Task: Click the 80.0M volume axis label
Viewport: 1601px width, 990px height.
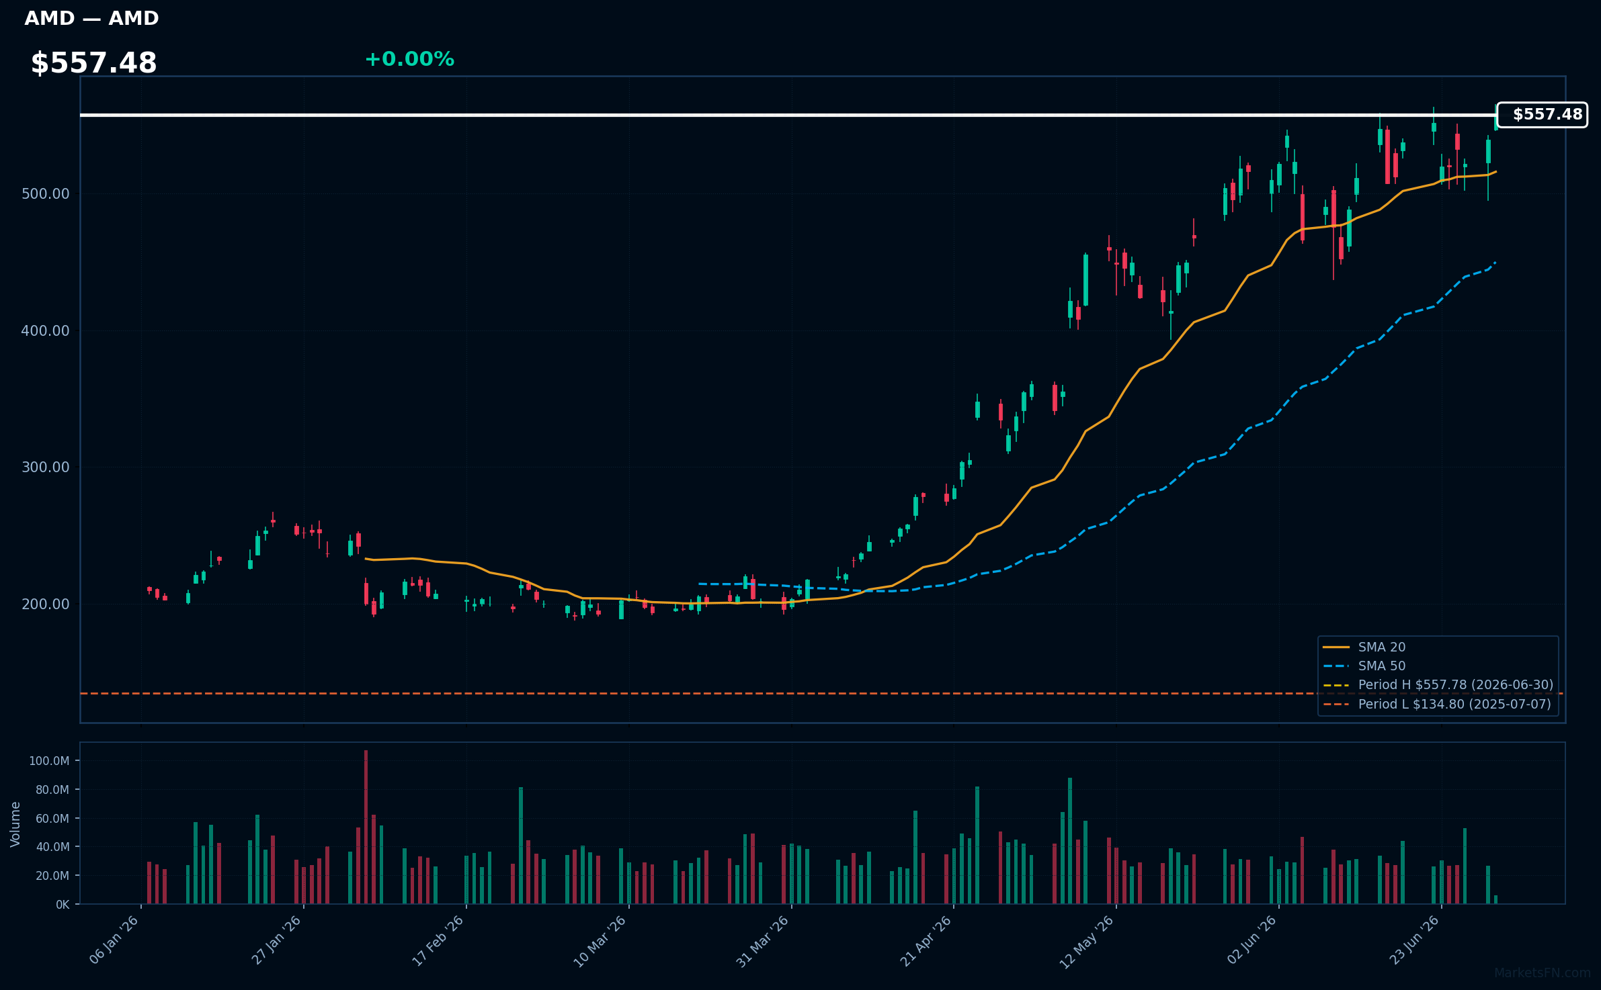Action: pos(52,790)
